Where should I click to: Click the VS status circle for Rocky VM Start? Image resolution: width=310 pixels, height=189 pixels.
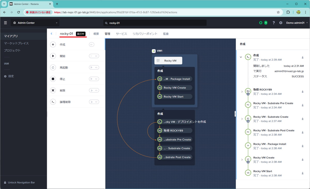[x=248, y=173]
